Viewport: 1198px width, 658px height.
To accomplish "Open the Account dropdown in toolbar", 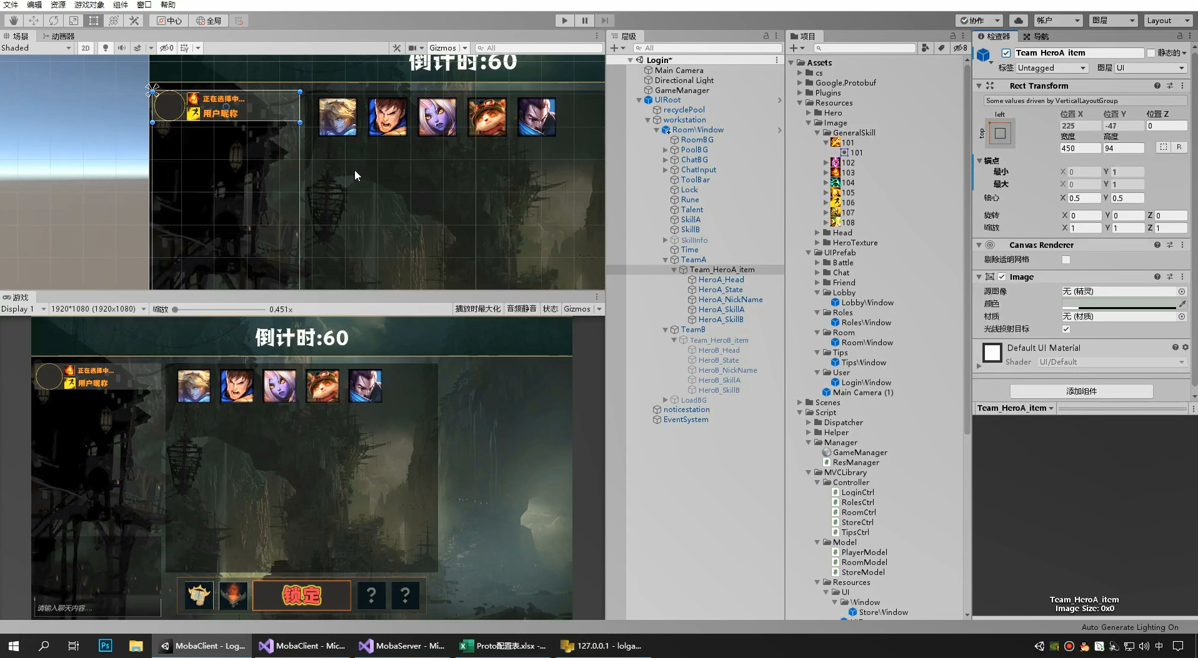I will (x=1057, y=21).
